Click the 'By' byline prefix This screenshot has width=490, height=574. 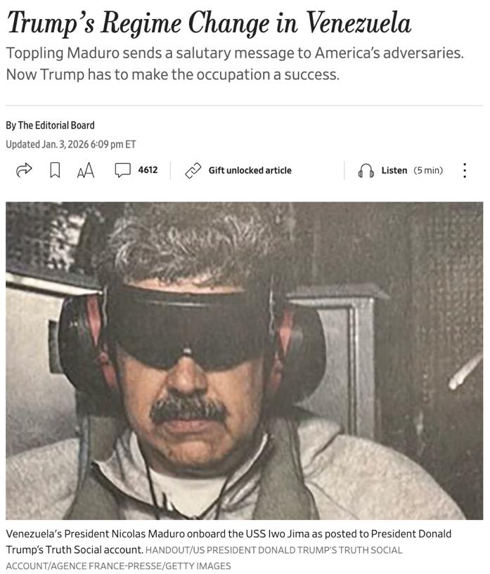coord(11,126)
